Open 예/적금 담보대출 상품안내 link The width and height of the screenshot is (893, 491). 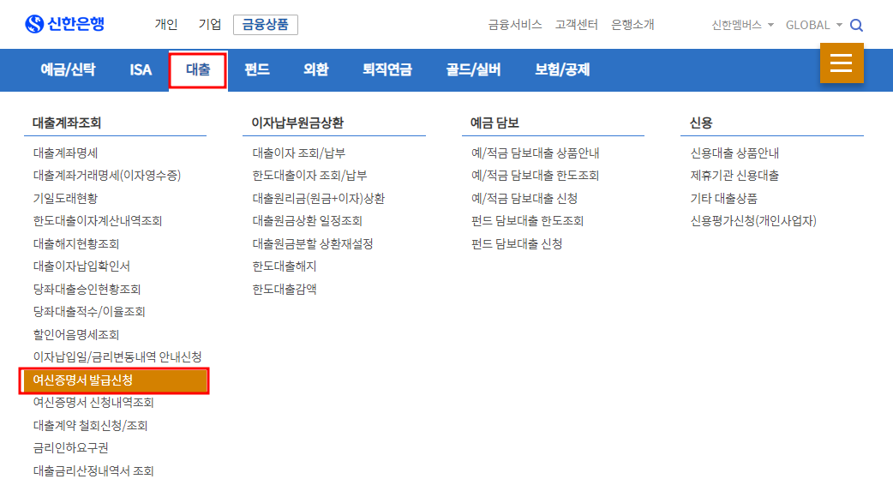click(536, 153)
